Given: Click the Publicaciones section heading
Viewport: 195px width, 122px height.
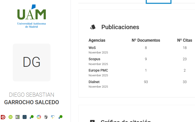Looking at the screenshot, I should pyautogui.click(x=120, y=27).
